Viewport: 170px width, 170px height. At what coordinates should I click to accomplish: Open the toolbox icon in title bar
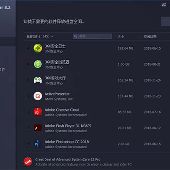164,5
